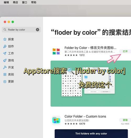
Task: Click the search results heading text
Action: 91,32
